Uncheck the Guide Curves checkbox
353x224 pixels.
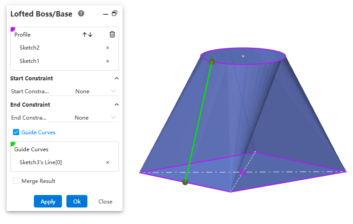pos(16,132)
